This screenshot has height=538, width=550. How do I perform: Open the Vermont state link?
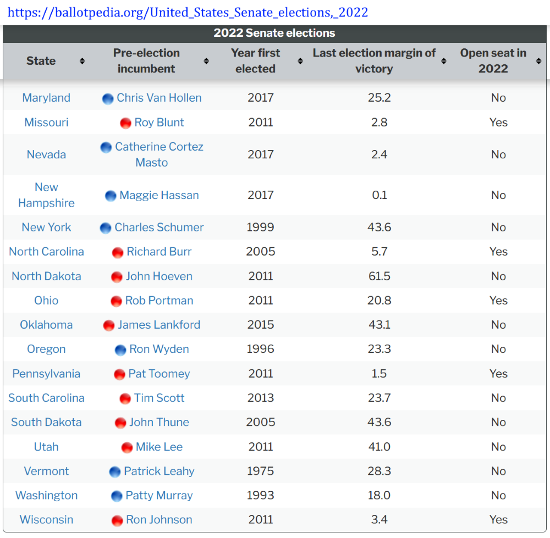[x=46, y=471]
